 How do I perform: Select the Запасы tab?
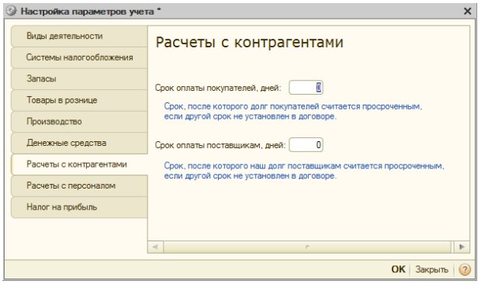[79, 79]
